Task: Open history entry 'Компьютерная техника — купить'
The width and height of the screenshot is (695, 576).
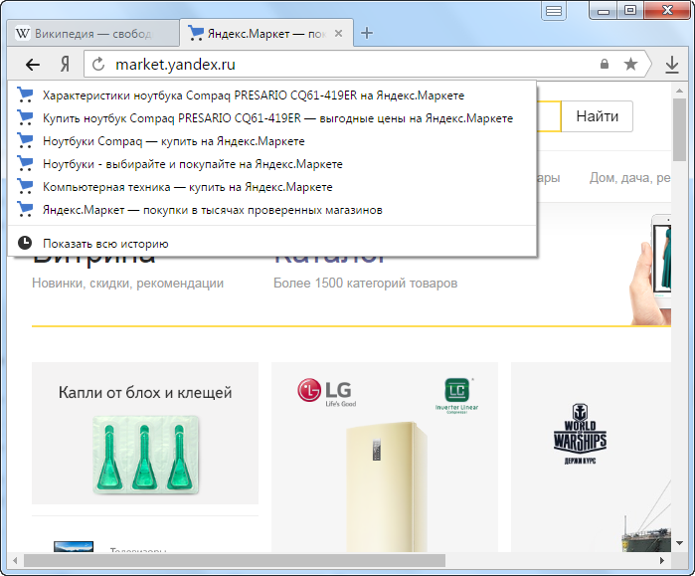Action: coord(272,187)
